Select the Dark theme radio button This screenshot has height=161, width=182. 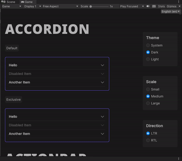pyautogui.click(x=148, y=52)
